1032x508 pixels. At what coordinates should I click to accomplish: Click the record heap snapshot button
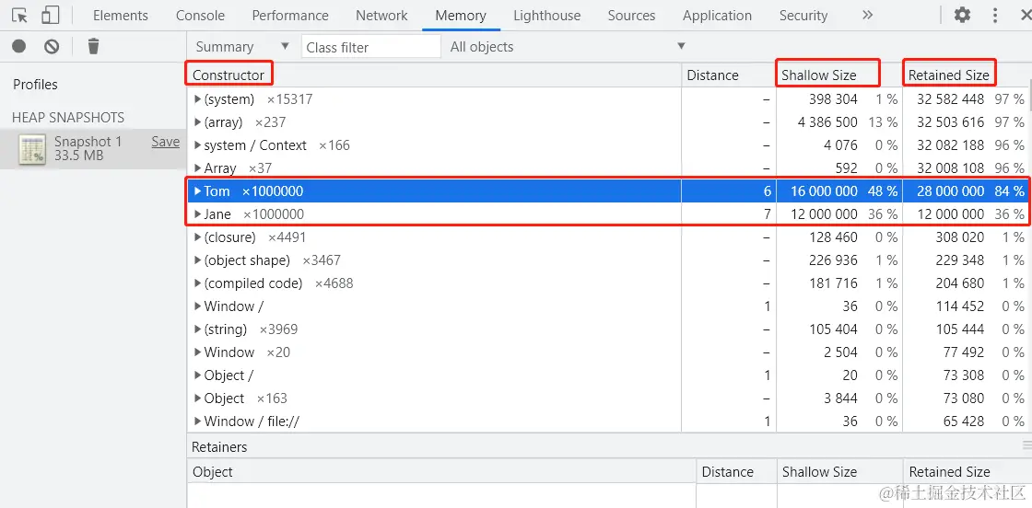[18, 46]
